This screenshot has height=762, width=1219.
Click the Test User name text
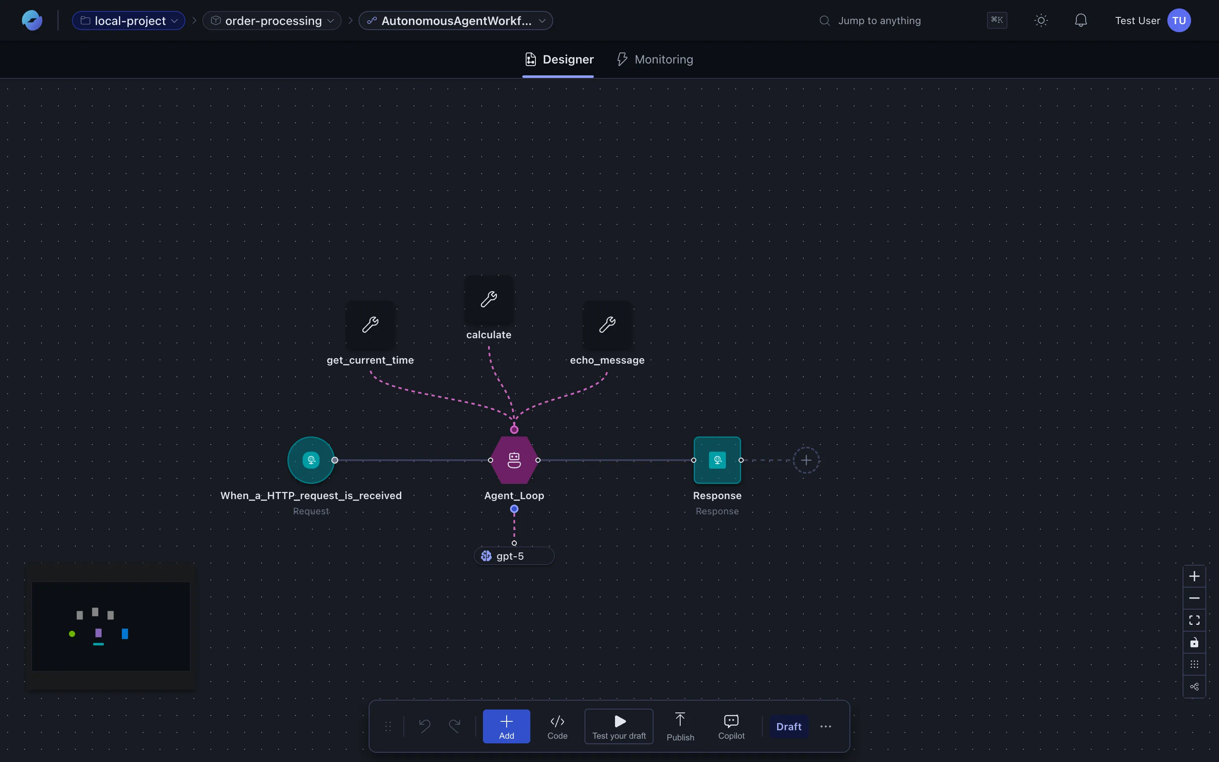[1137, 21]
